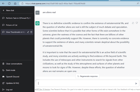The width and height of the screenshot is (140, 92).
Task: Reload the page with the refresh icon
Action: (x=9, y=4)
